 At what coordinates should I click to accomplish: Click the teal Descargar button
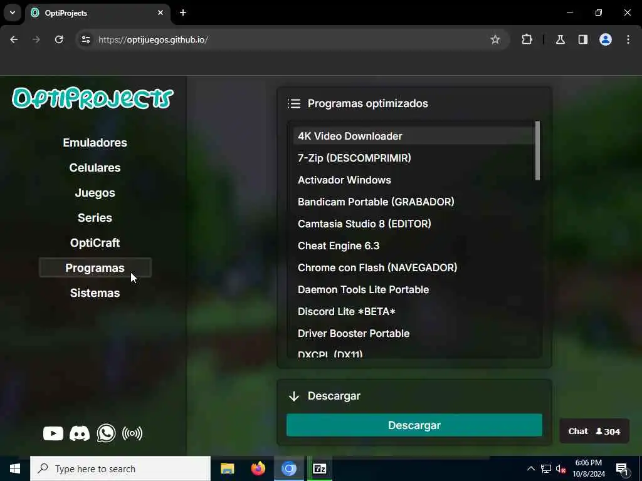(414, 425)
